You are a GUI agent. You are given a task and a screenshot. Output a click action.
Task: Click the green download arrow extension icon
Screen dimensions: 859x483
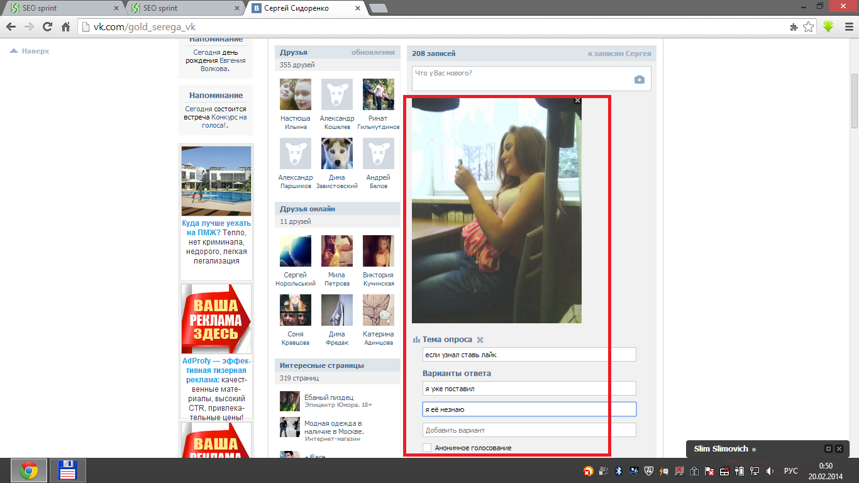828,26
